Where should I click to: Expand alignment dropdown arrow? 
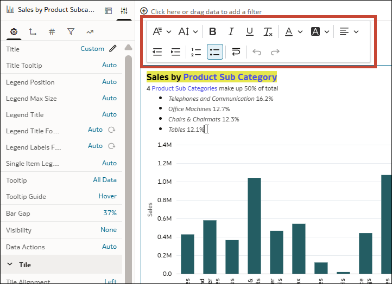[x=356, y=32]
